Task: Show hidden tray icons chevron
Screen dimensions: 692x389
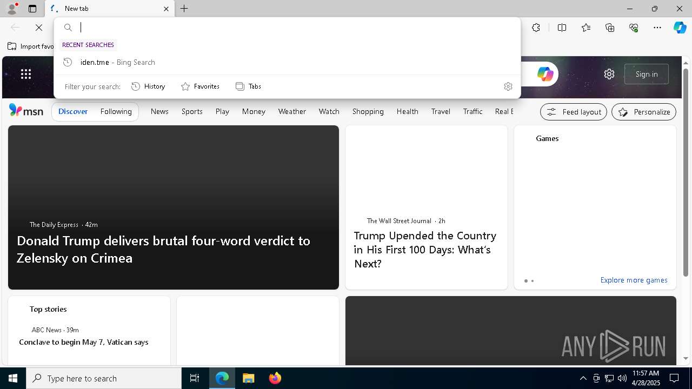Action: tap(583, 378)
